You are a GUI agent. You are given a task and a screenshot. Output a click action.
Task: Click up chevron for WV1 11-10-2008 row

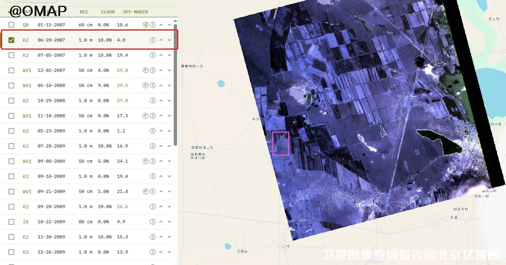click(161, 116)
